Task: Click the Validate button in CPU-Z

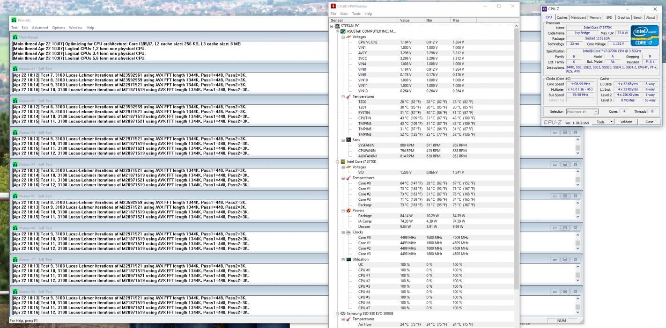Action: (626, 122)
